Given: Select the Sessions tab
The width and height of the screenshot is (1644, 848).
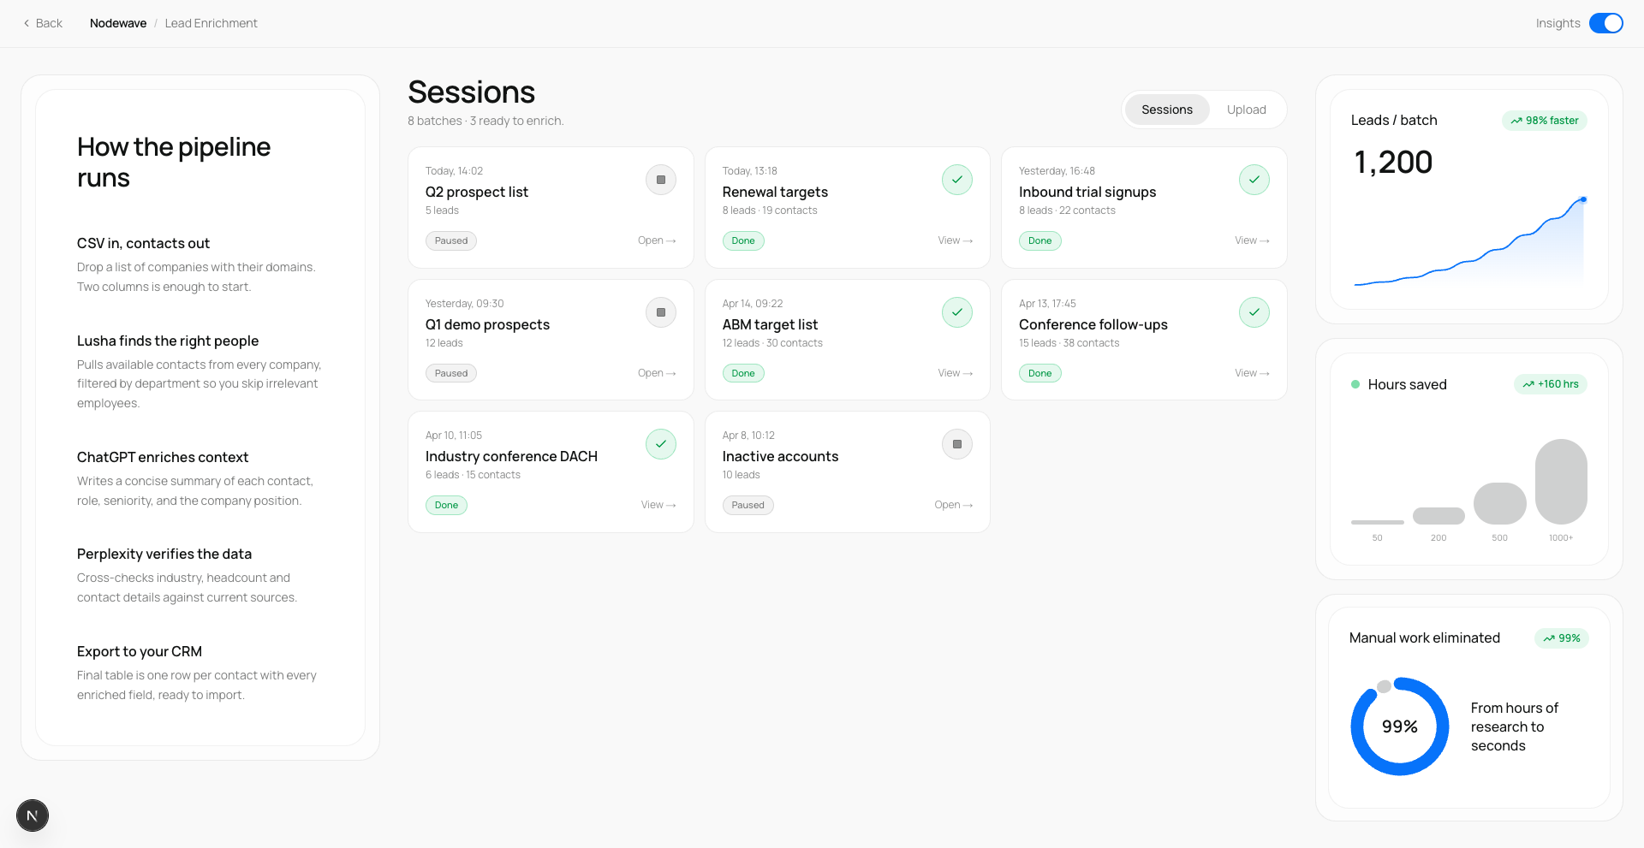Looking at the screenshot, I should click(1166, 110).
